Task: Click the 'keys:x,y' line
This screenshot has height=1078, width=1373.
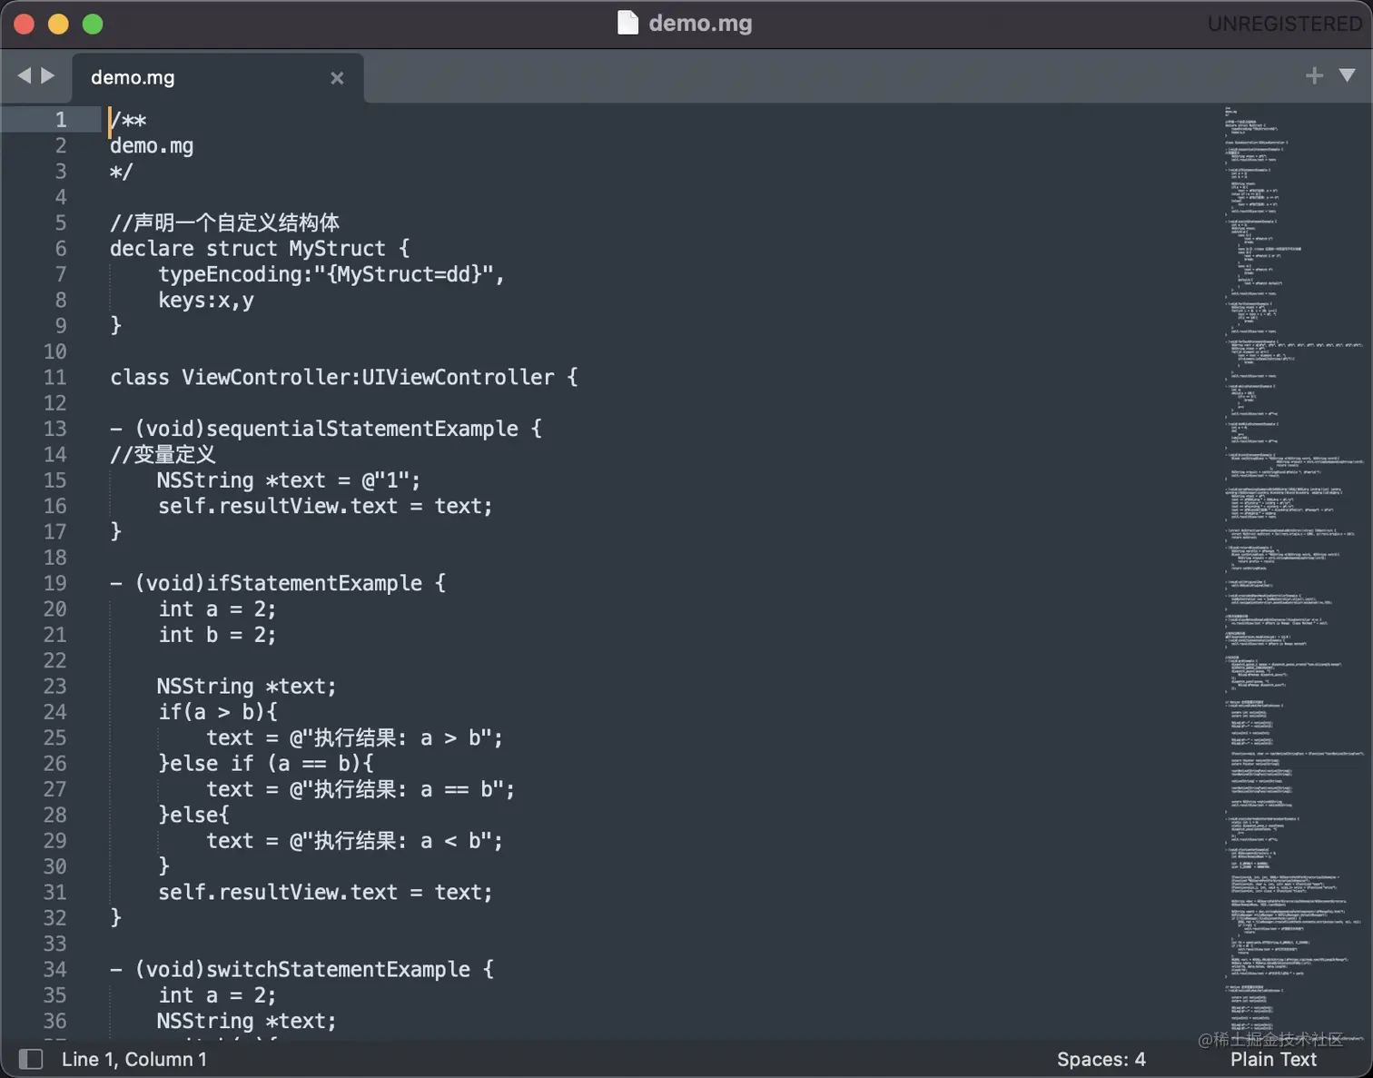Action: [x=206, y=301]
